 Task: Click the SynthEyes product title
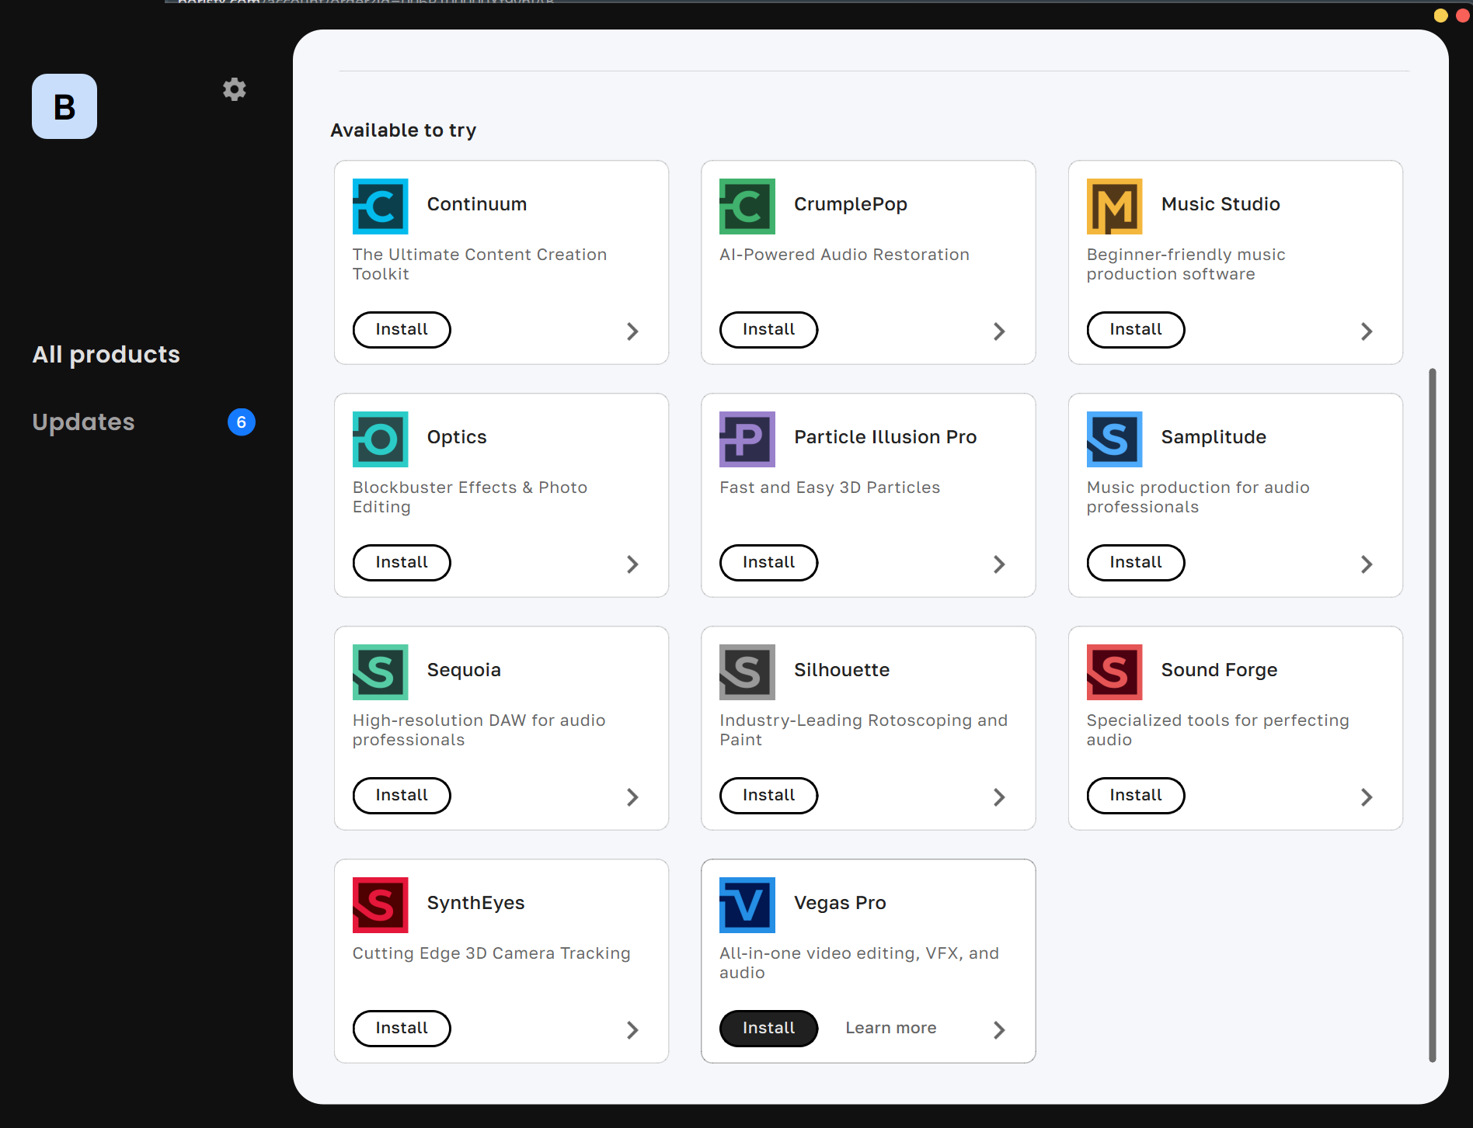[476, 904]
